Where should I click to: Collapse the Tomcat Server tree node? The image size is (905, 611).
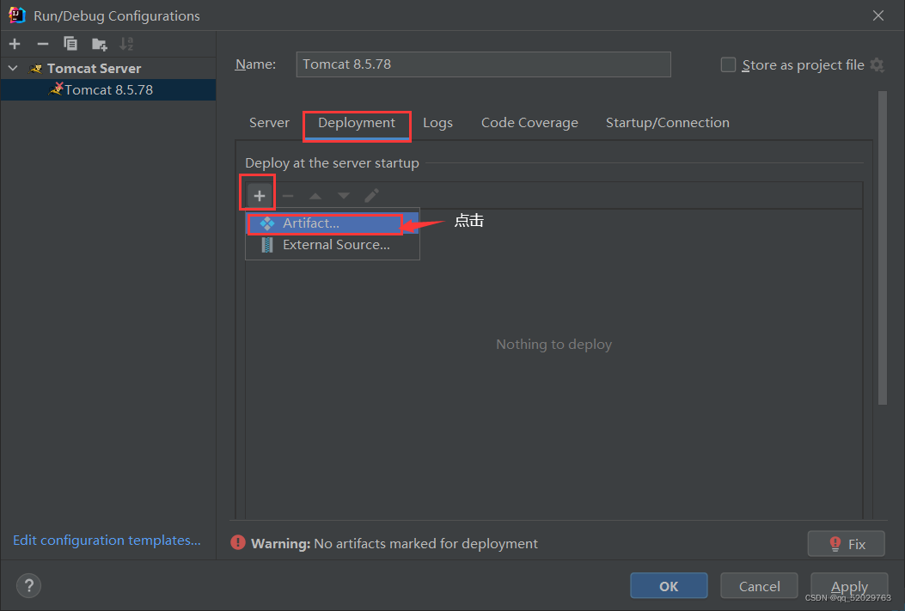(13, 68)
